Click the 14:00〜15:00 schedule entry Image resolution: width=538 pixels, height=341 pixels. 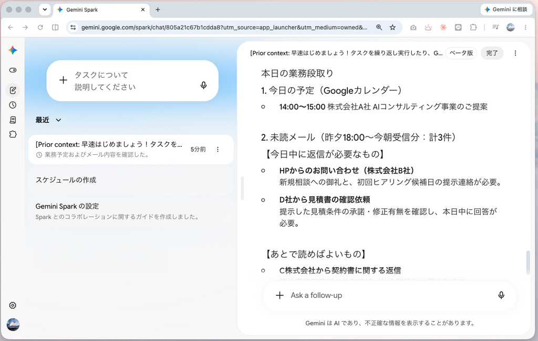pos(383,107)
